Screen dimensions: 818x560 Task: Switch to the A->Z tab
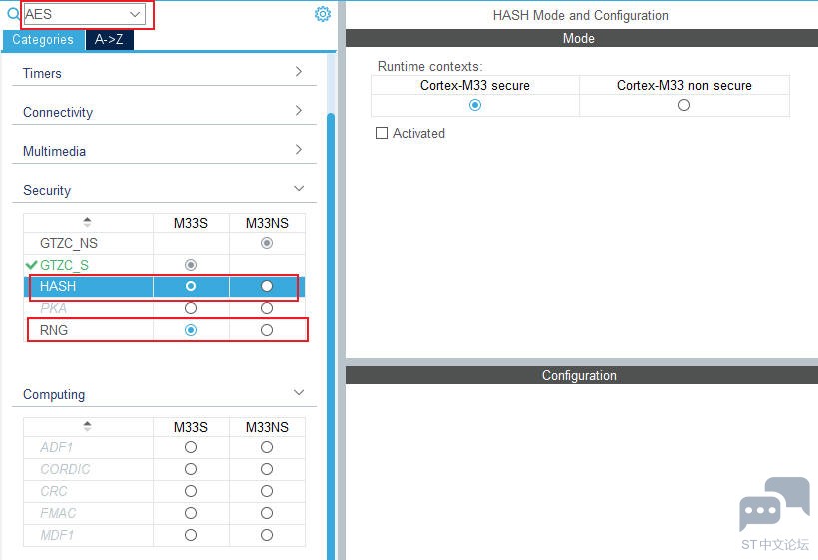pos(109,39)
